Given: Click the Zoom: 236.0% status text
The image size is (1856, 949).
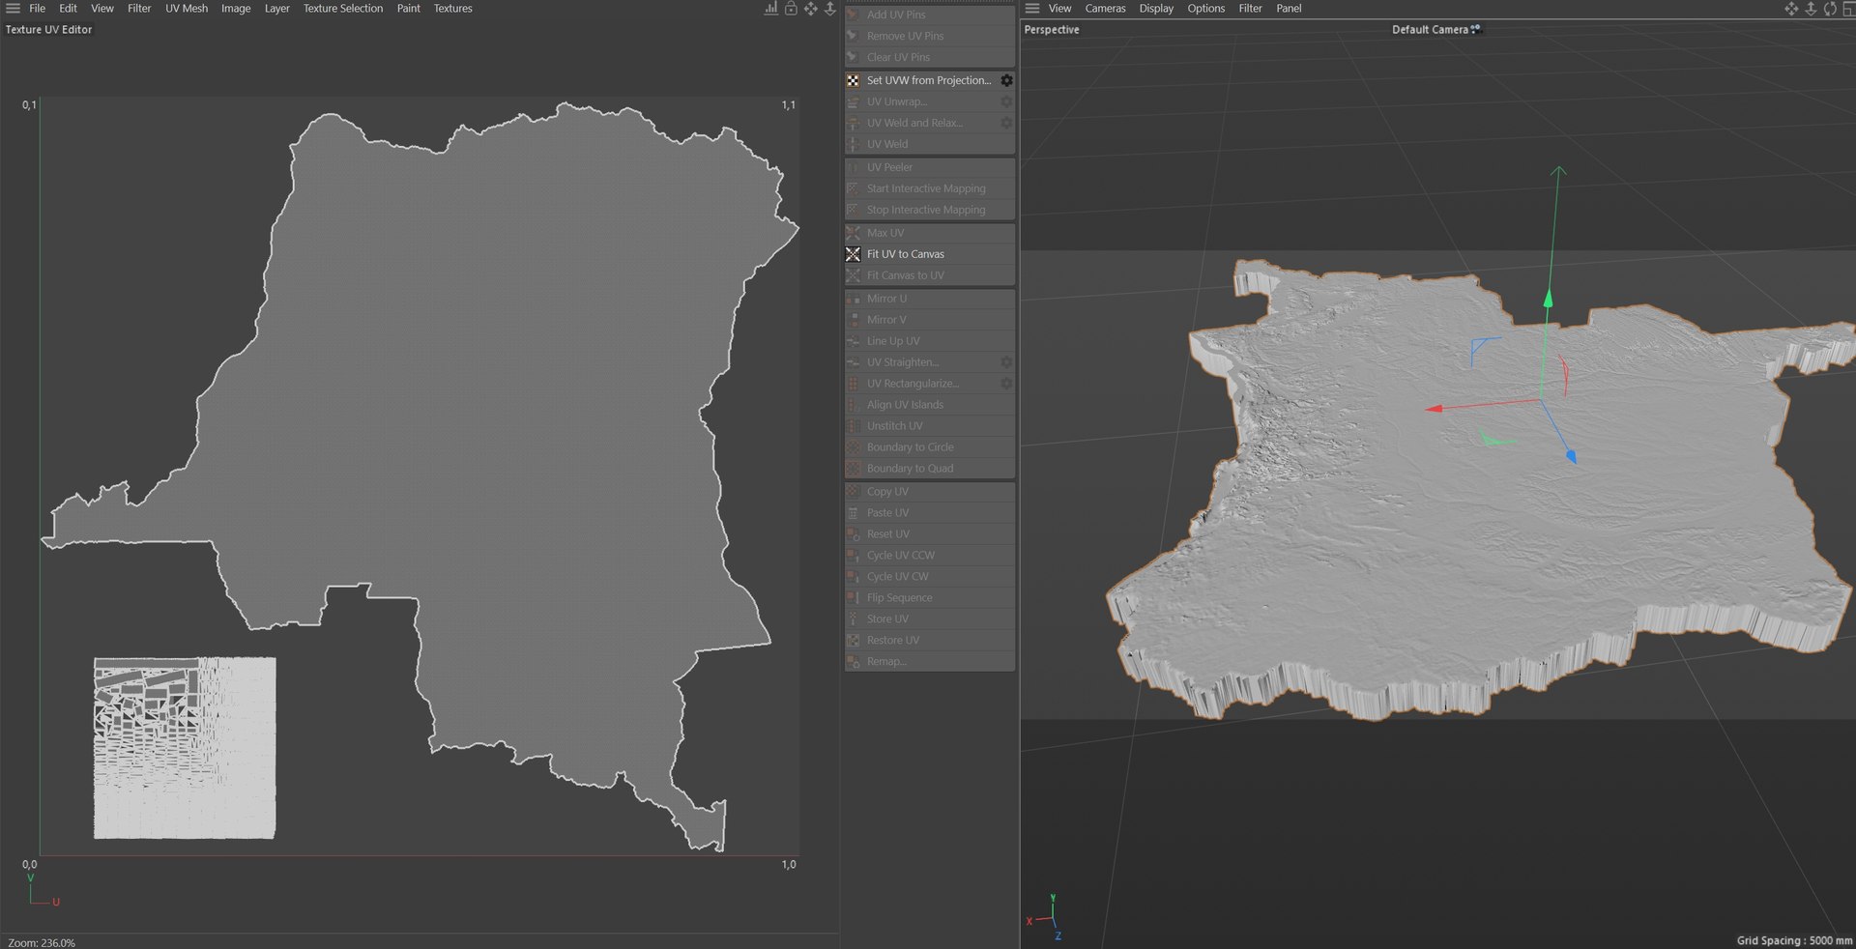Looking at the screenshot, I should (x=42, y=942).
